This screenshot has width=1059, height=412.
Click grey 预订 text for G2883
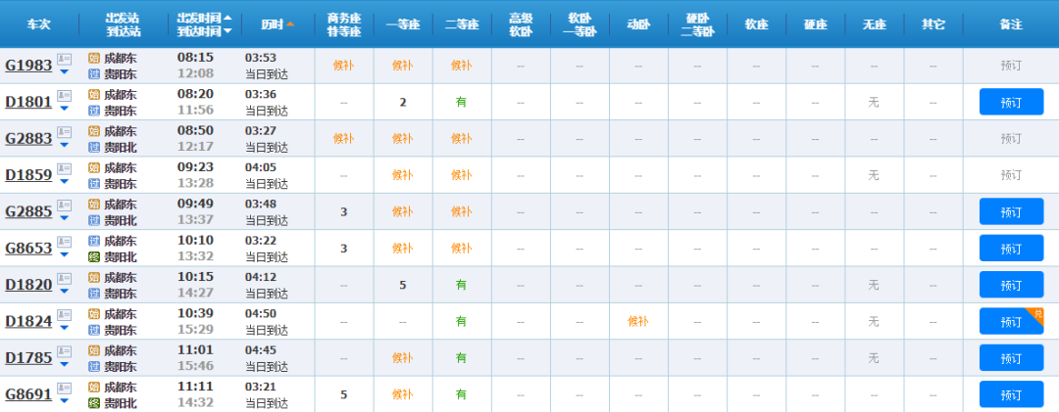(x=1011, y=138)
